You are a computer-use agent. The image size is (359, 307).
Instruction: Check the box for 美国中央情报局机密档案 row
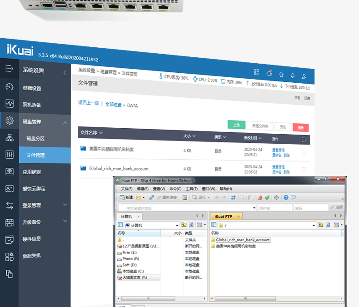(x=304, y=153)
